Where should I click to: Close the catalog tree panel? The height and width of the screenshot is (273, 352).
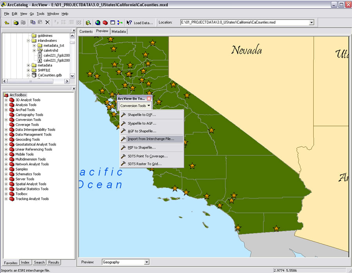coord(74,30)
